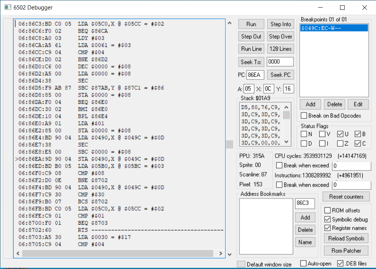Screen dimensions: 376x269
Task: Click the PC register input field
Action: [255, 75]
